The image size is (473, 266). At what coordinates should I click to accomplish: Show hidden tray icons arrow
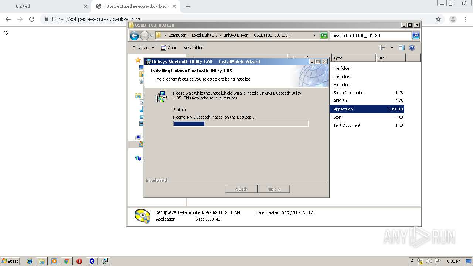click(x=412, y=261)
